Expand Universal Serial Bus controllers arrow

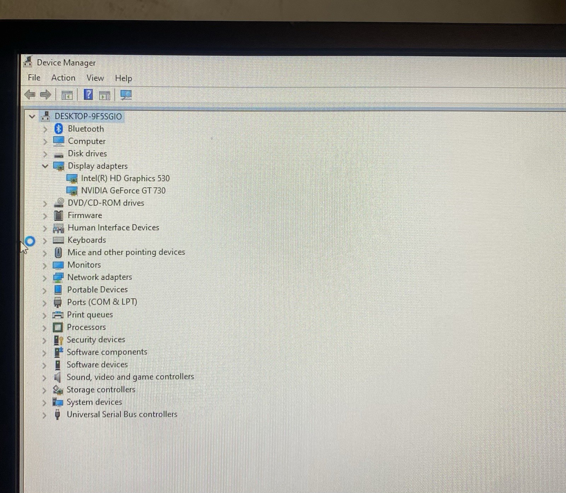coord(44,415)
